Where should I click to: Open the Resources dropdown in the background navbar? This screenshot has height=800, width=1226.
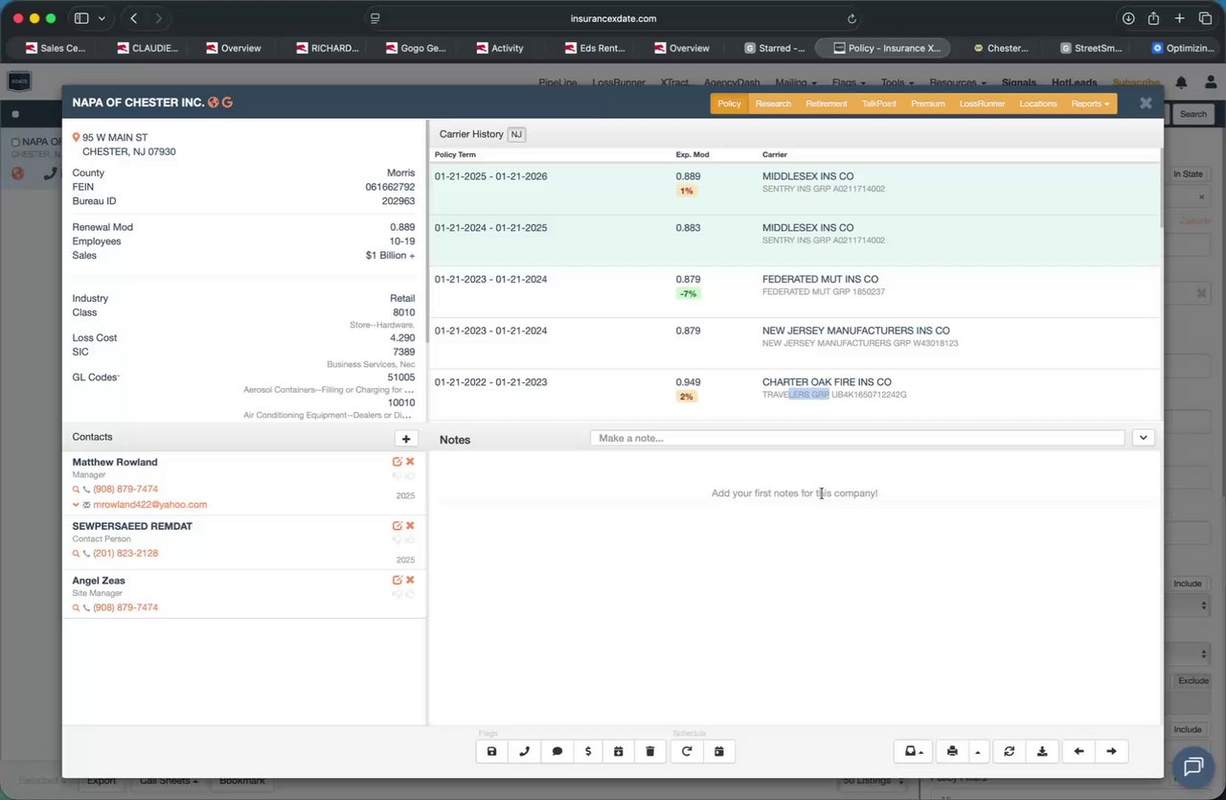(x=957, y=83)
